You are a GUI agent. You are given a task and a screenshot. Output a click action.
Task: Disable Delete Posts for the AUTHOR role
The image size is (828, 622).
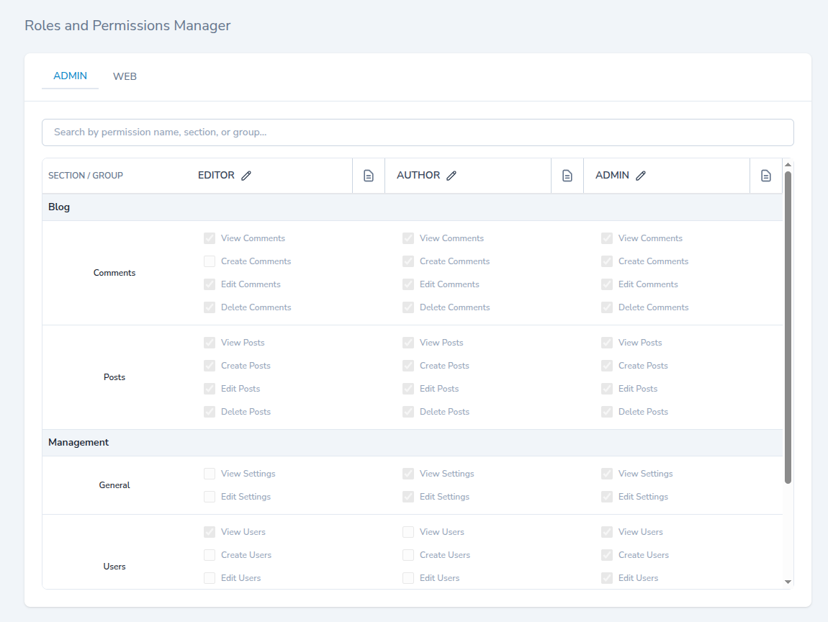click(x=408, y=411)
